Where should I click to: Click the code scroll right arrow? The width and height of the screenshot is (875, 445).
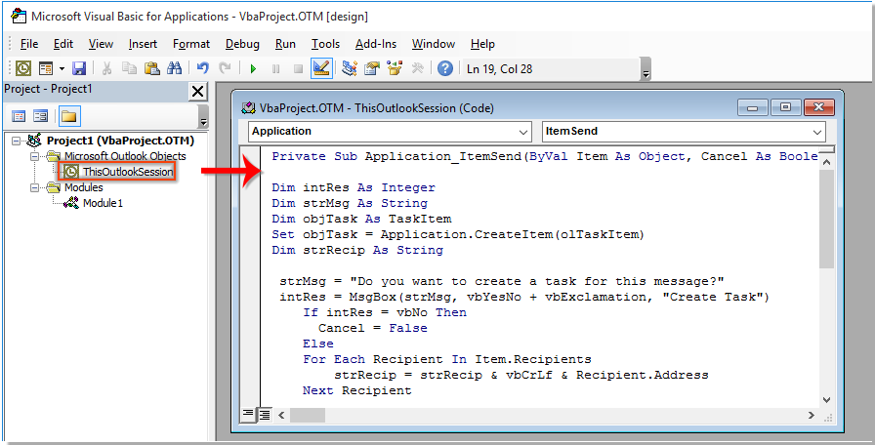click(x=812, y=415)
